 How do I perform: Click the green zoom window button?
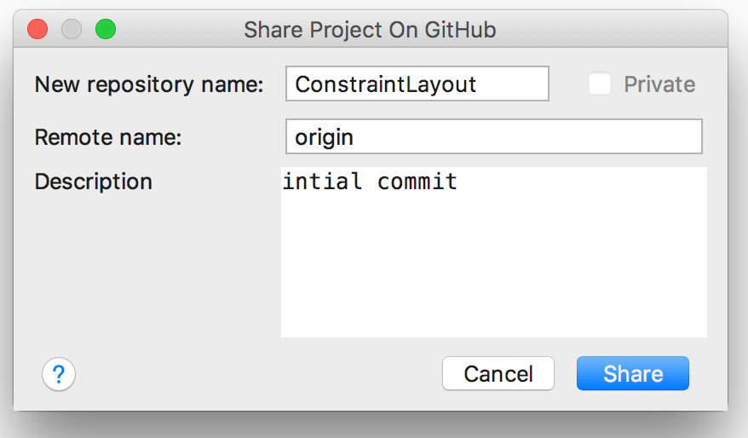(106, 29)
